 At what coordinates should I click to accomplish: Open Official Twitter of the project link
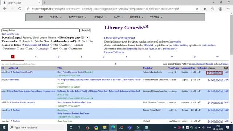pyautogui.click(x=119, y=38)
